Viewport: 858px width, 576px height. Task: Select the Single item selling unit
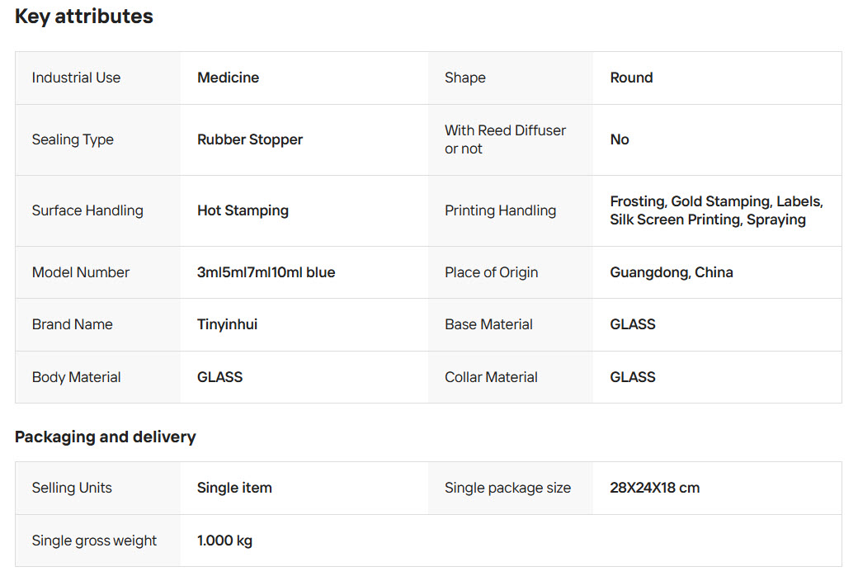(234, 488)
